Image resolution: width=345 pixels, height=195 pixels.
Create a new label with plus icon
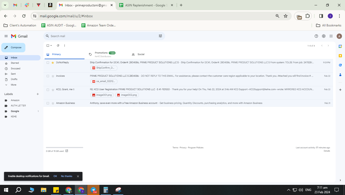click(38, 94)
